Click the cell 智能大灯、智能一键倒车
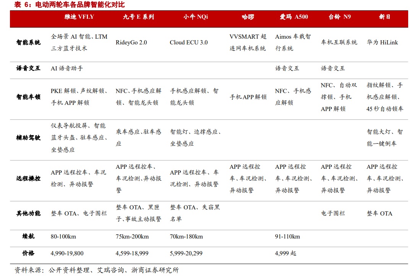Image resolution: width=412 pixels, height=276 pixels. click(384, 137)
